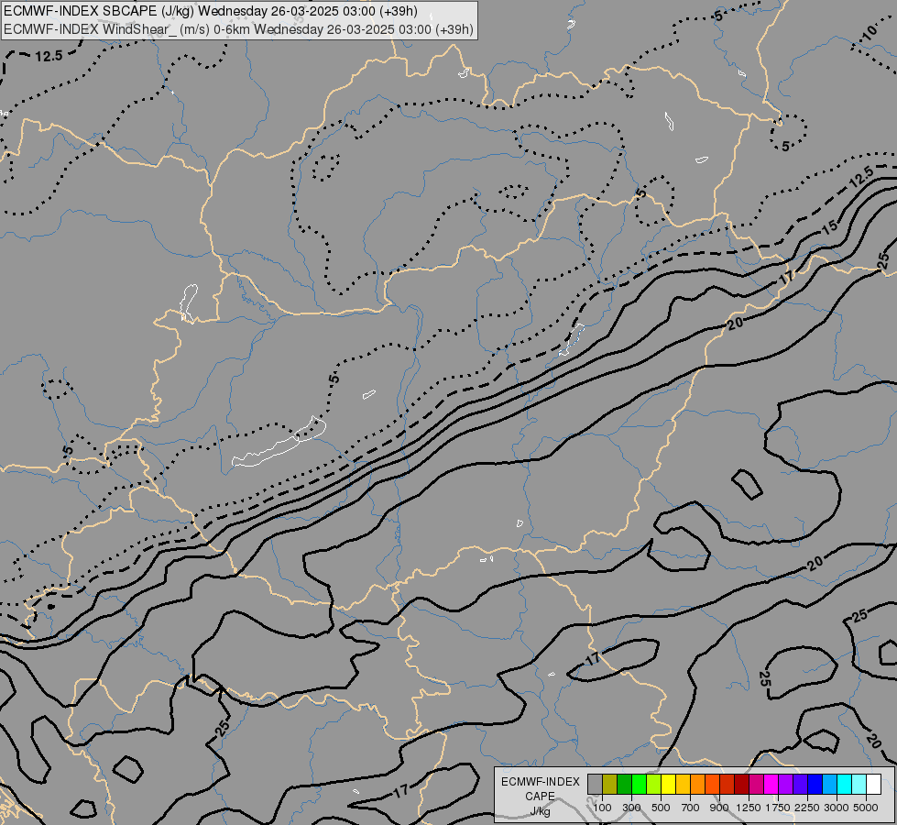Click the contour label 15
The image size is (897, 825).
830,226
